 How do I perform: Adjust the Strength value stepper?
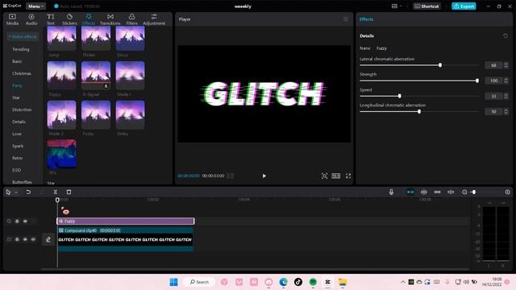pos(506,81)
